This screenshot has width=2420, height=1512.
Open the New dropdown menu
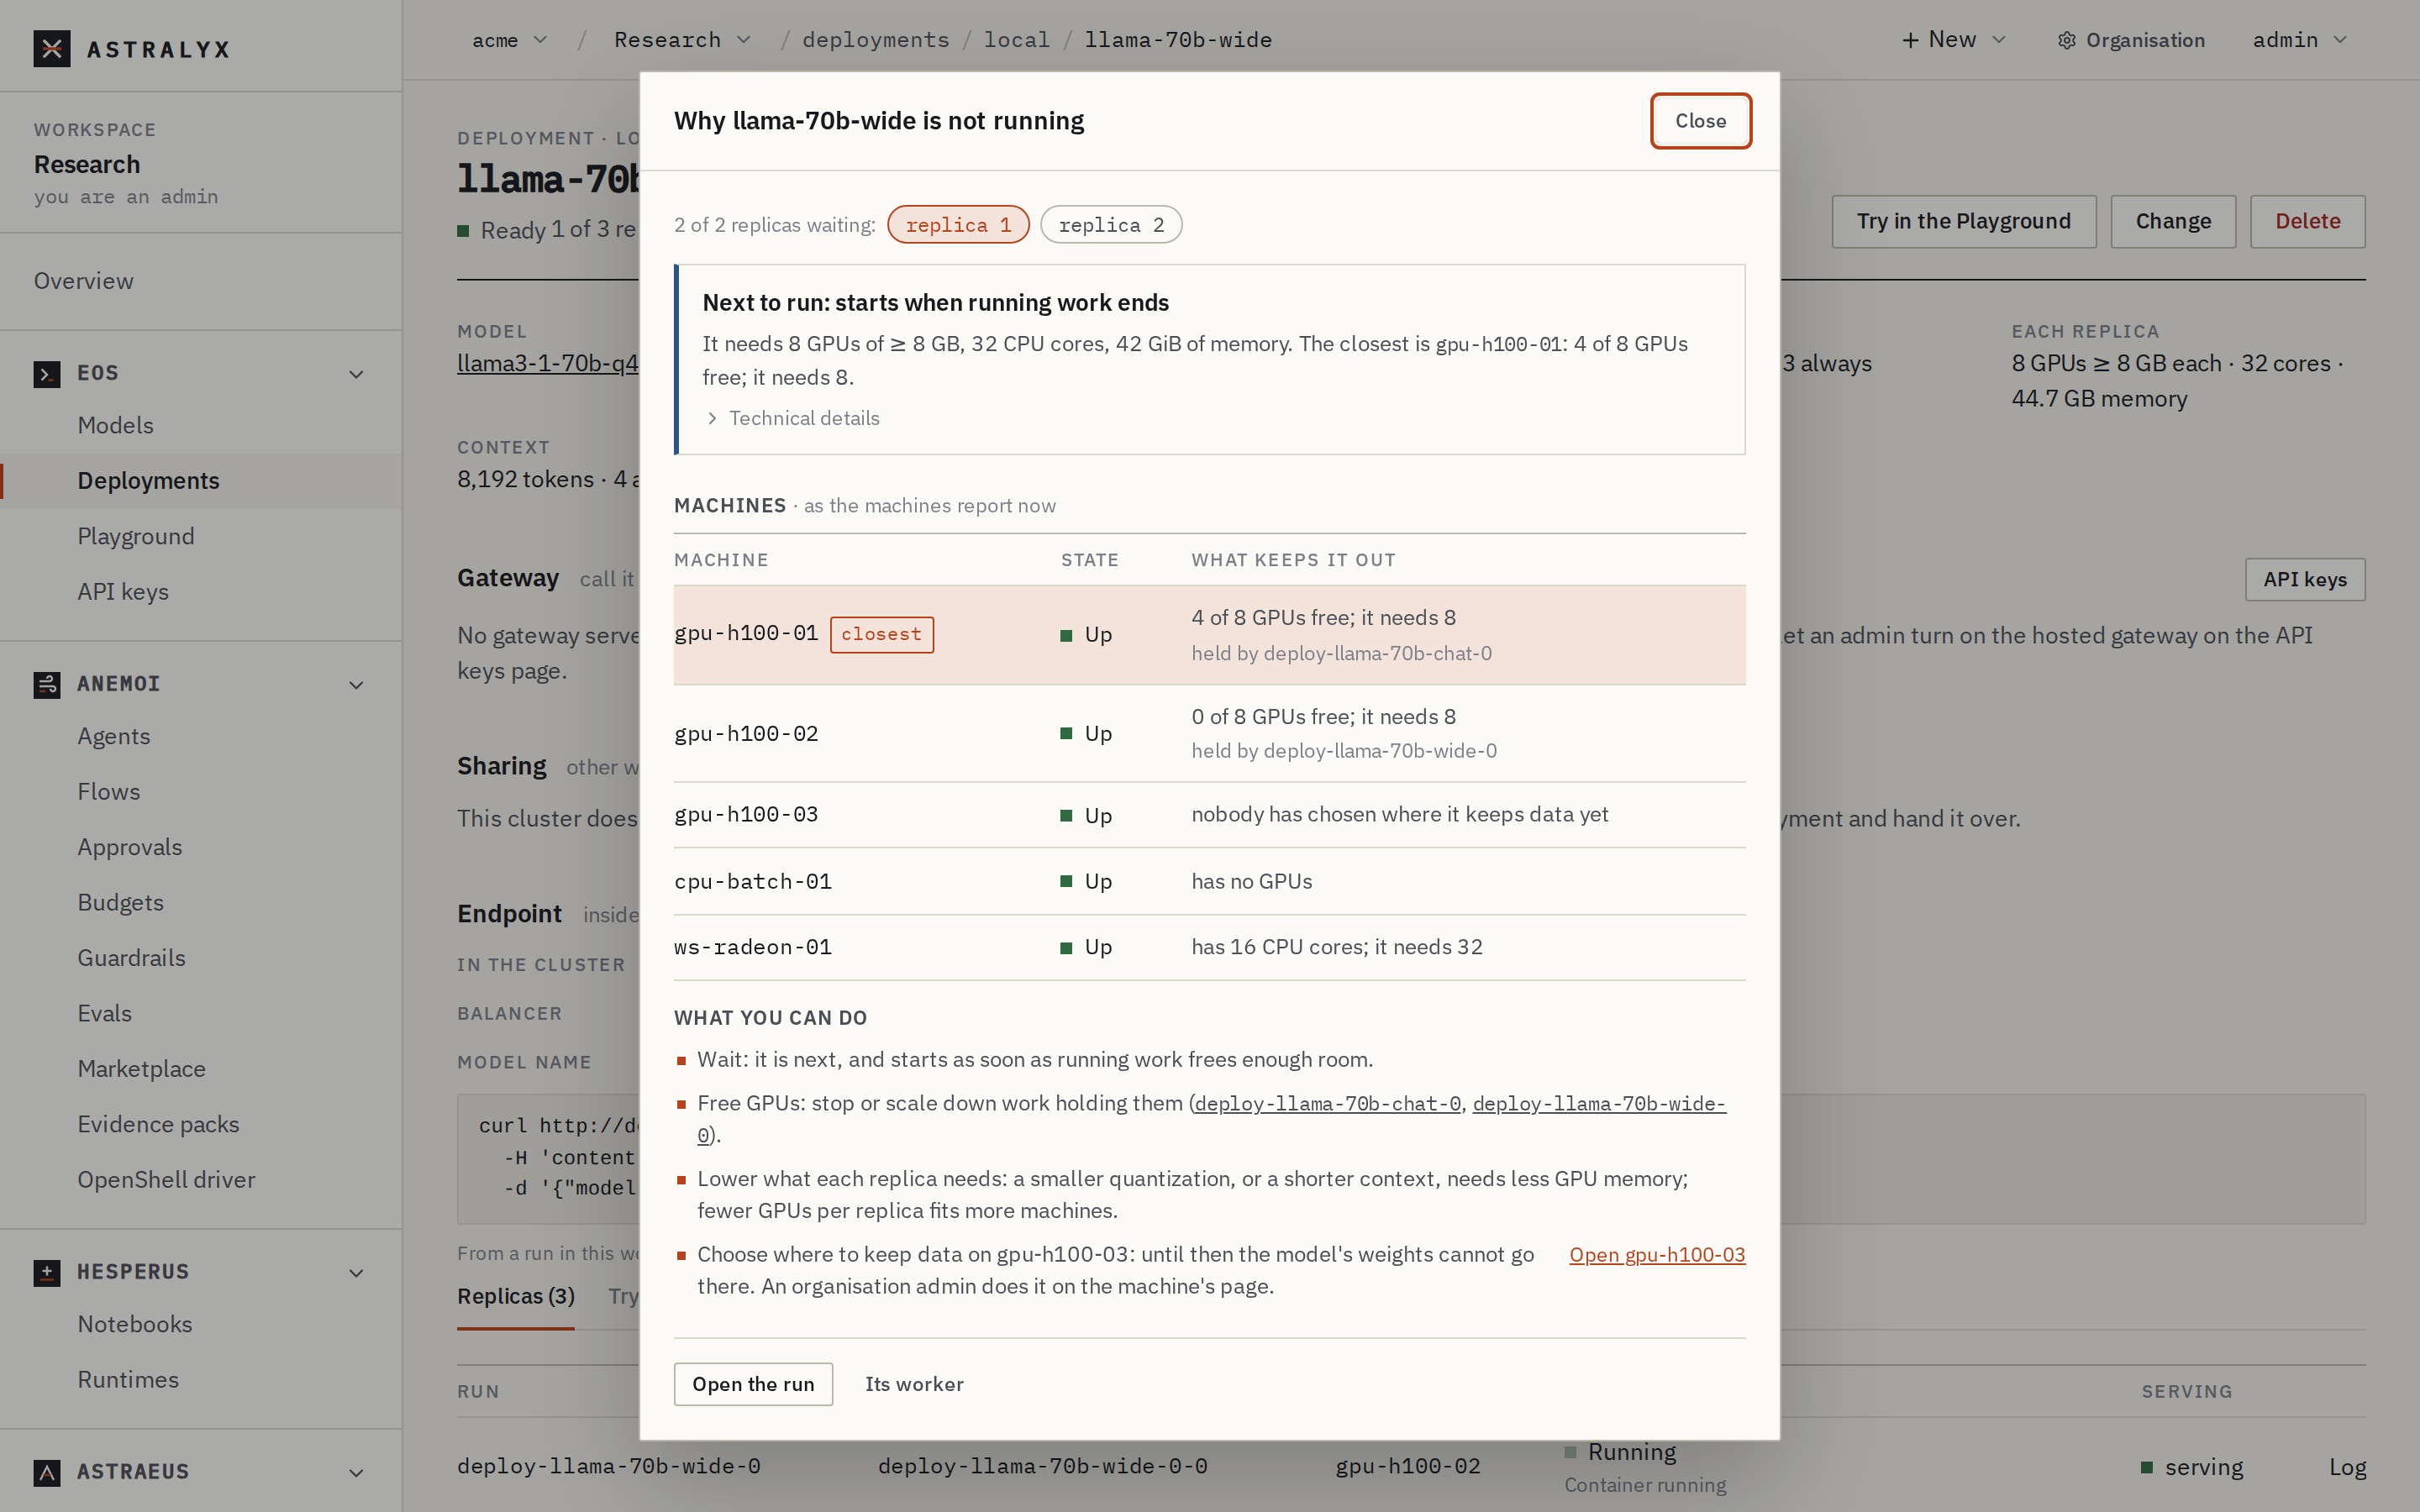1954,40
